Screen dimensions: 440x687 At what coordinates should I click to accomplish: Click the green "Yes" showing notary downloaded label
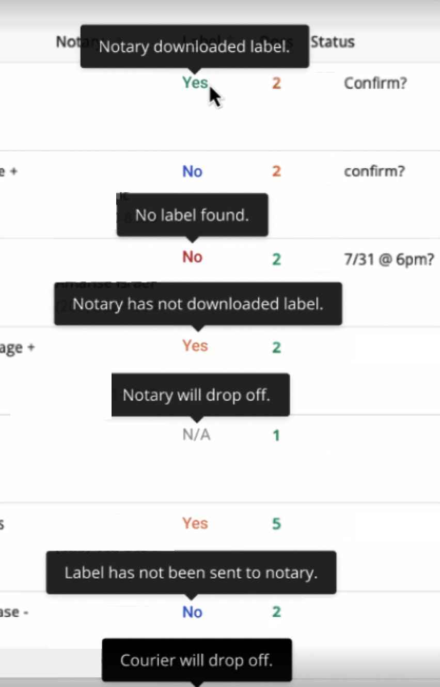click(x=195, y=83)
